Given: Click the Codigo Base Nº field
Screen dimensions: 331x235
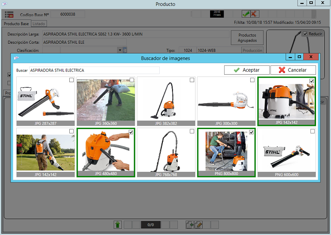Looking at the screenshot, I should coord(68,15).
